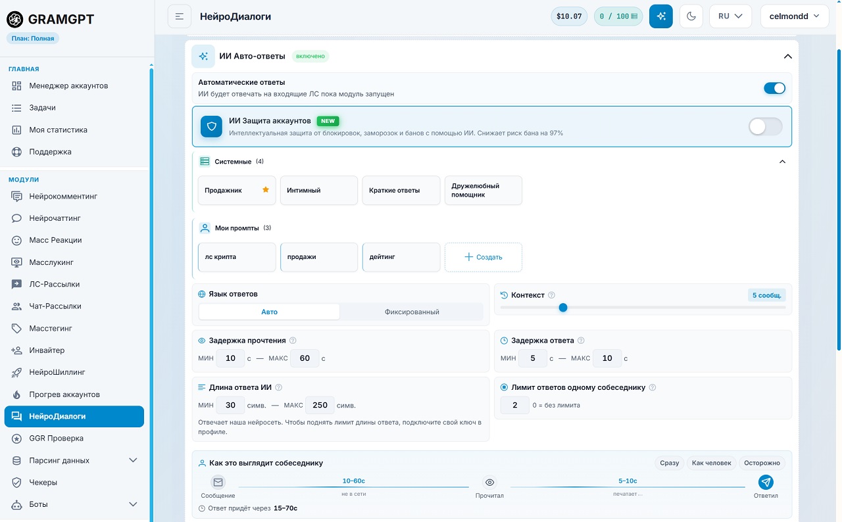Show help for Длина ответа ИИ
Image resolution: width=842 pixels, height=522 pixels.
[279, 388]
